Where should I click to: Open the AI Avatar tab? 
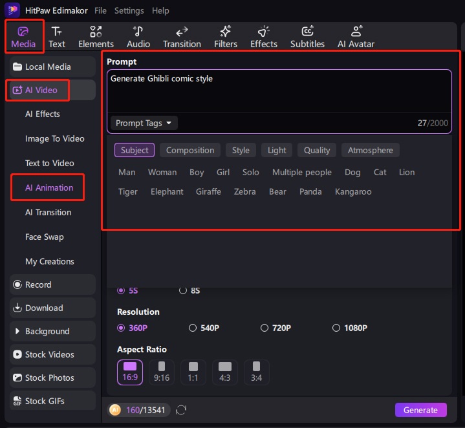(356, 37)
